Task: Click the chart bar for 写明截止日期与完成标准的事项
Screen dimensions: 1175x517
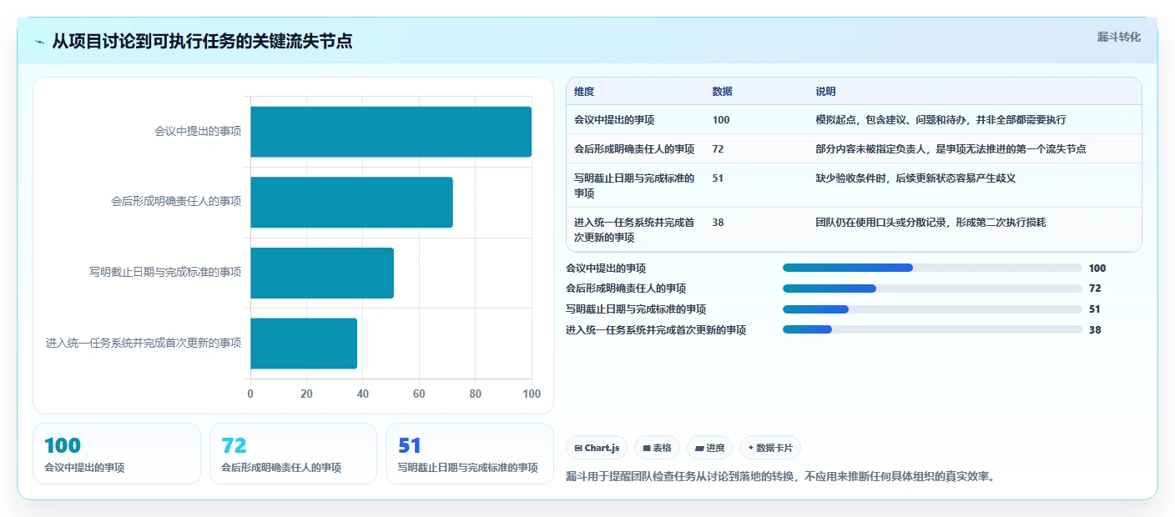Action: pyautogui.click(x=322, y=273)
